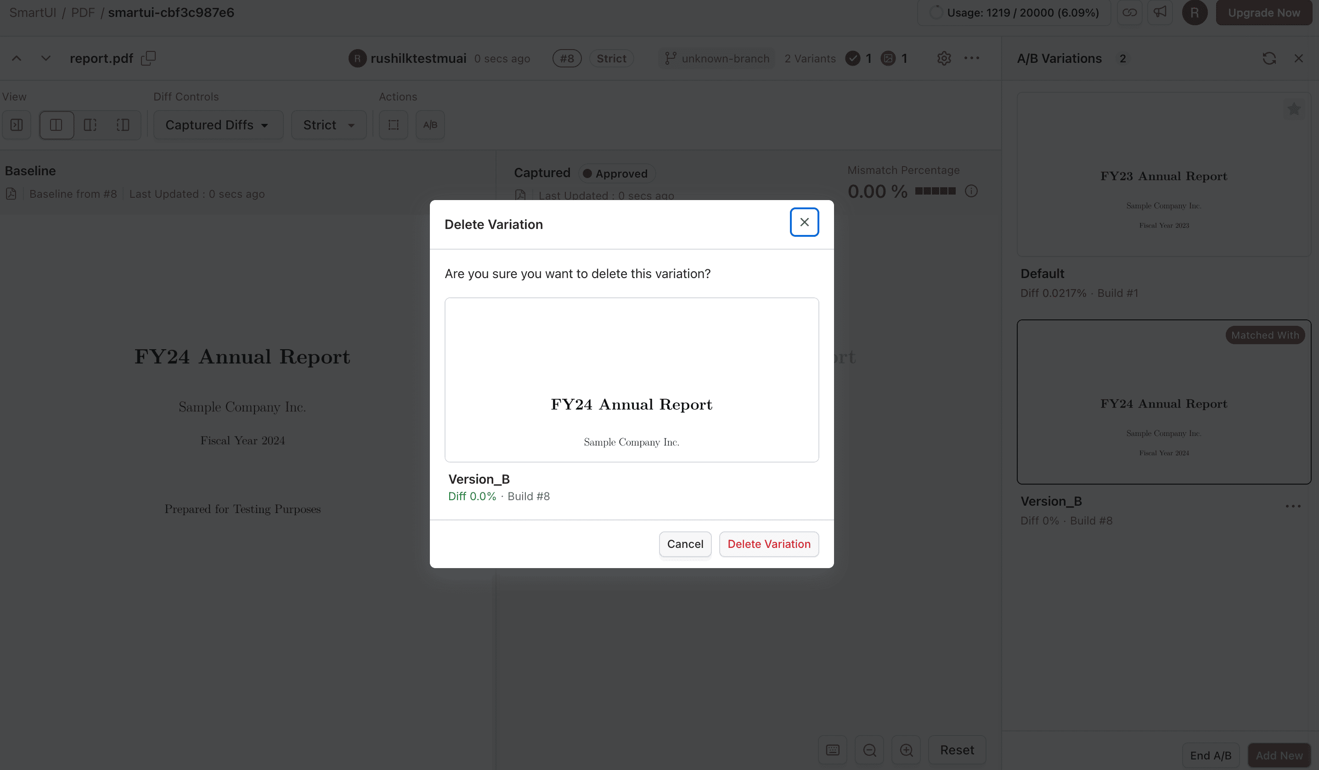1319x770 pixels.
Task: Click the Captured PDF file icon
Action: pos(520,195)
